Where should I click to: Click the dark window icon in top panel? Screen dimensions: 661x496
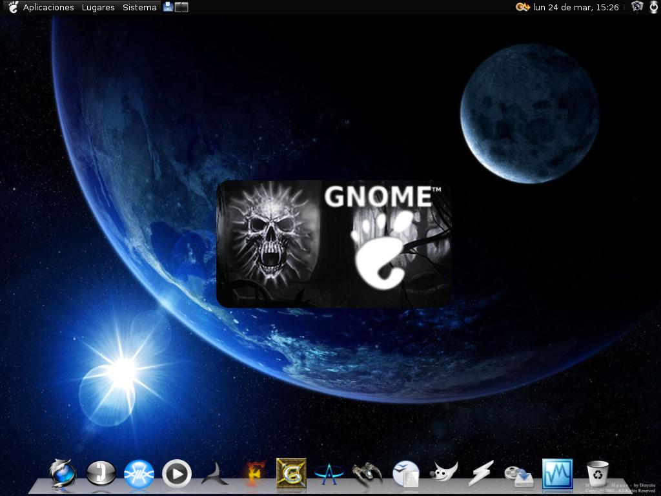[181, 7]
